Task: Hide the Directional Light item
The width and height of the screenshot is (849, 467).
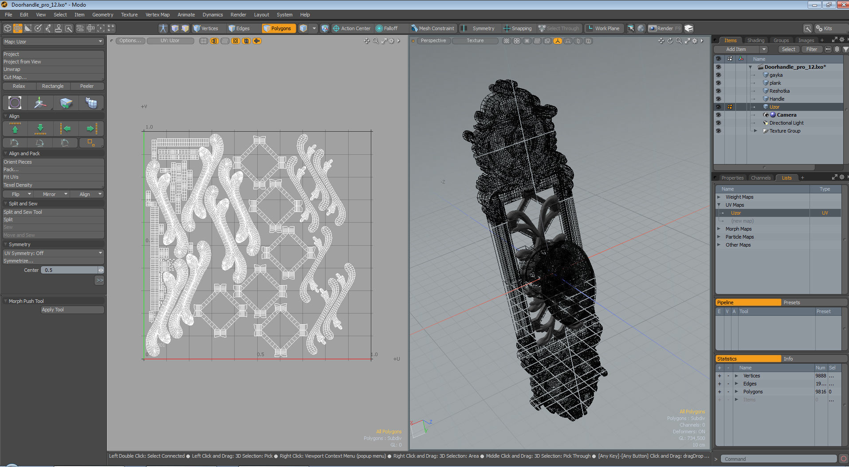Action: click(x=718, y=123)
